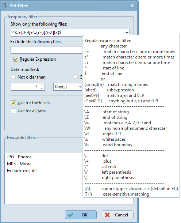Open the Show only files dropdown arrow
This screenshot has height=223, width=181.
(x=127, y=33)
